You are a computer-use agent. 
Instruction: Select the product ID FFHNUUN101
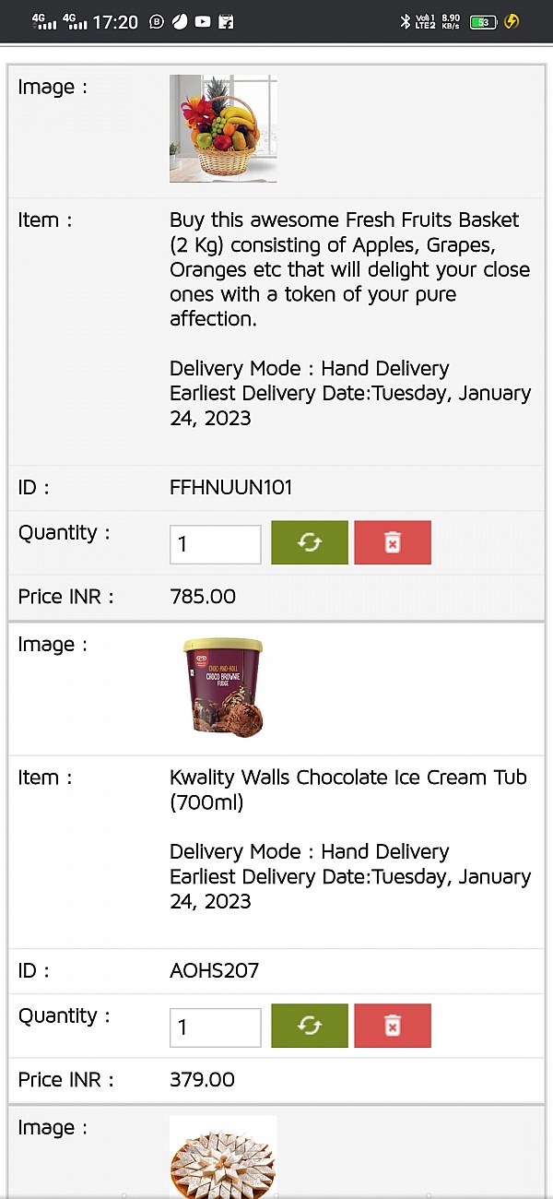coord(231,488)
